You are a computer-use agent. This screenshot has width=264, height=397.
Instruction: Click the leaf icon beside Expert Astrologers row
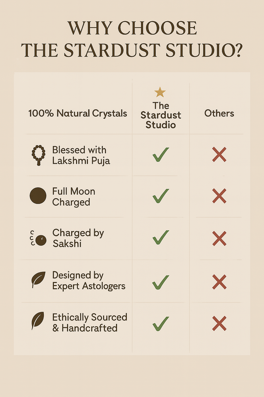(38, 279)
